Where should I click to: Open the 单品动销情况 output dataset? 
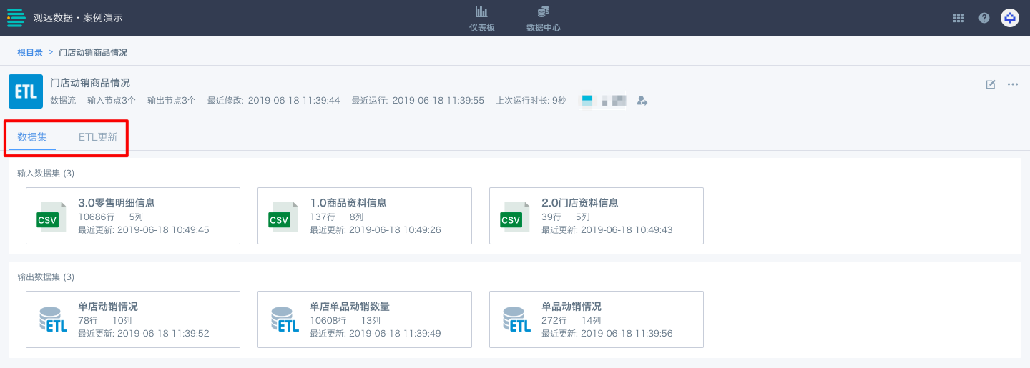597,319
